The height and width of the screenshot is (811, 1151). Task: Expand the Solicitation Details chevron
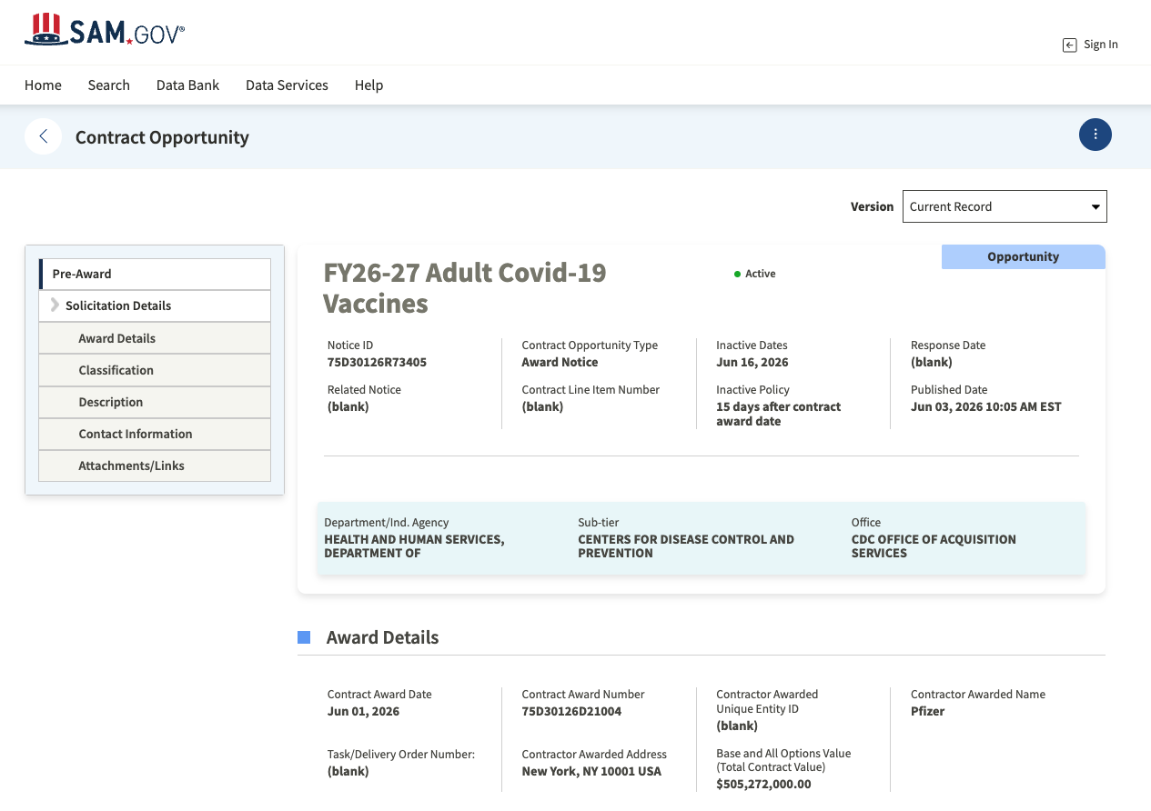pyautogui.click(x=55, y=305)
